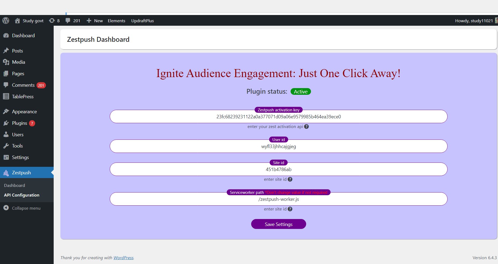
Task: Click the help icon beside activation api hint
Action: pos(306,127)
